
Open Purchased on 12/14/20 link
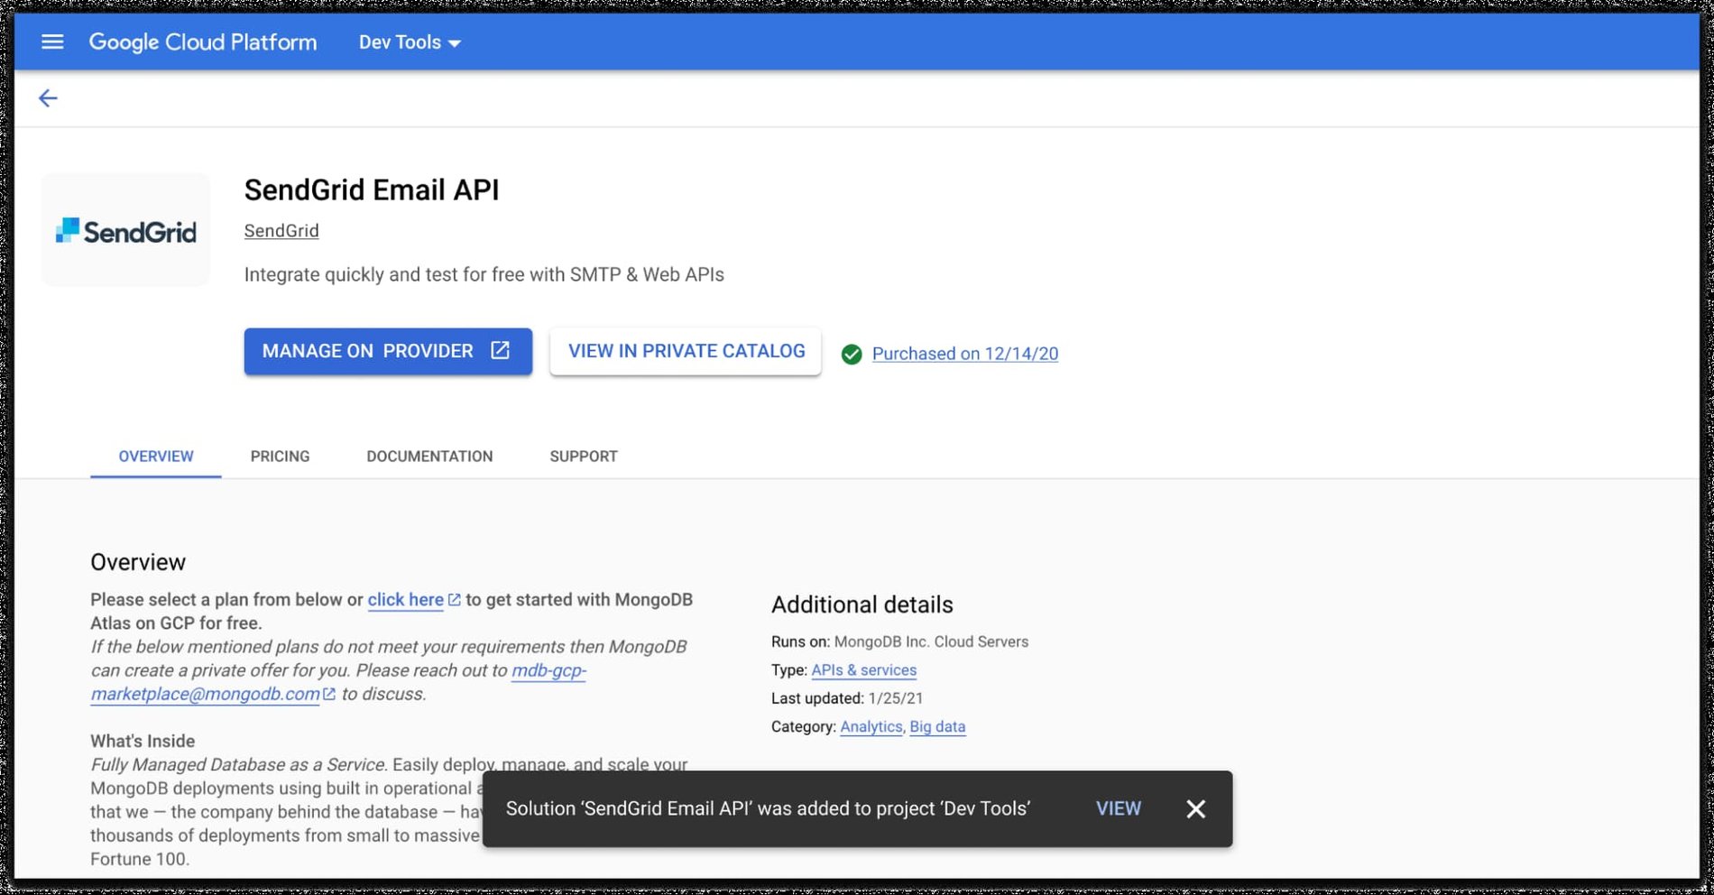[965, 354]
